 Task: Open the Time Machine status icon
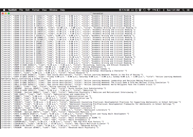click(x=144, y=10)
